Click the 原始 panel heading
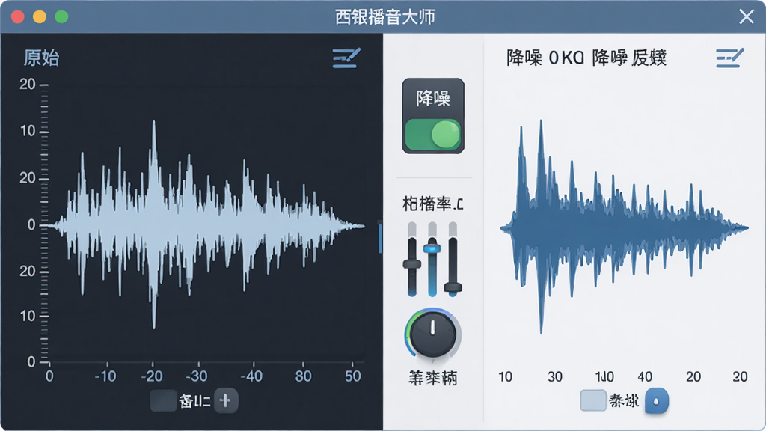766x431 pixels. 42,58
